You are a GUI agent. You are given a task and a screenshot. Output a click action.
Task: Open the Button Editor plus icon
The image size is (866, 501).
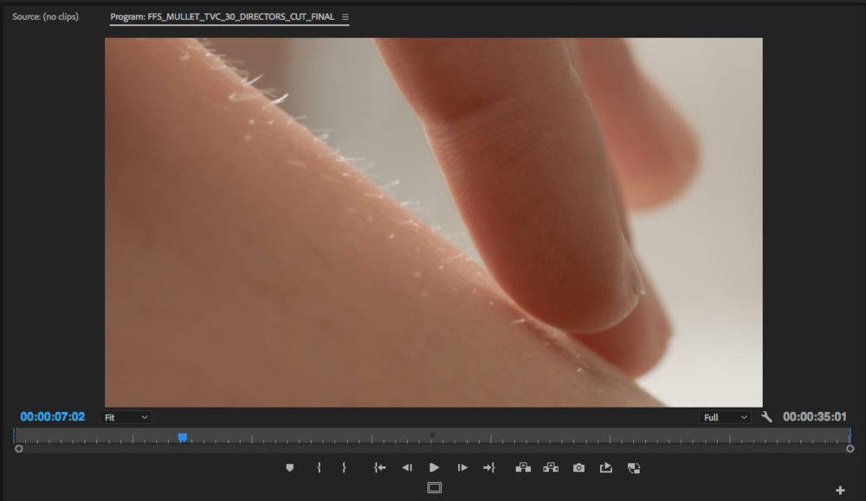[x=839, y=491]
